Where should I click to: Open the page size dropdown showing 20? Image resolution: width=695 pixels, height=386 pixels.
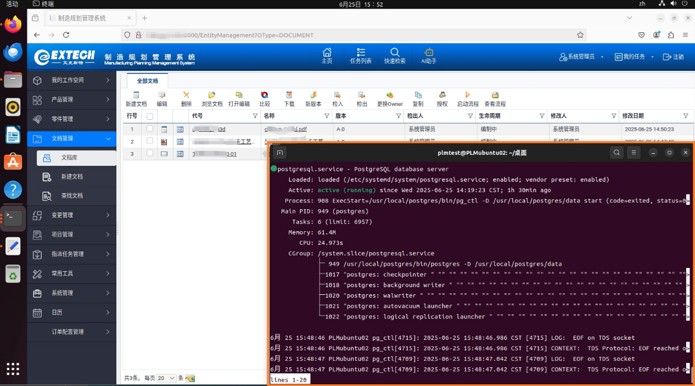166,378
